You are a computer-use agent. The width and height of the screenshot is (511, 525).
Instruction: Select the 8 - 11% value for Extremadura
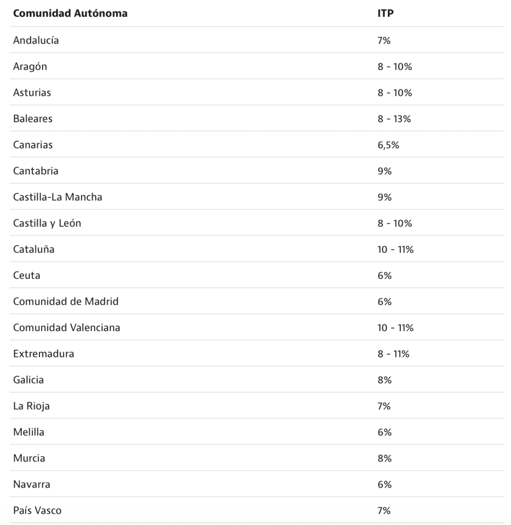pos(394,354)
